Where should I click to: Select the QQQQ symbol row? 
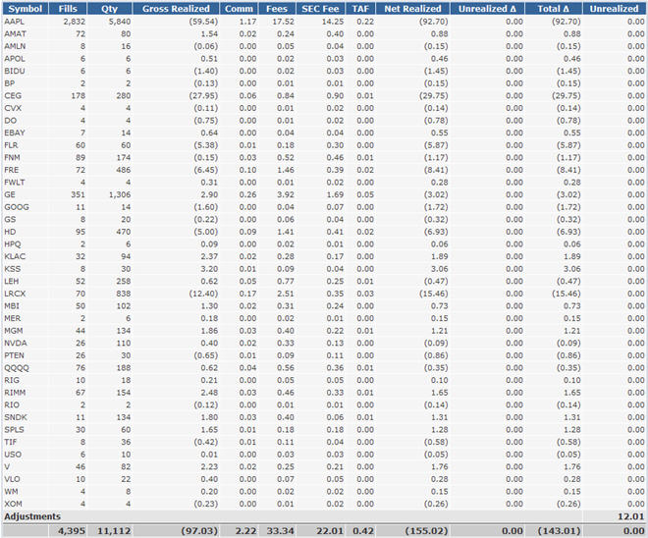[324, 368]
